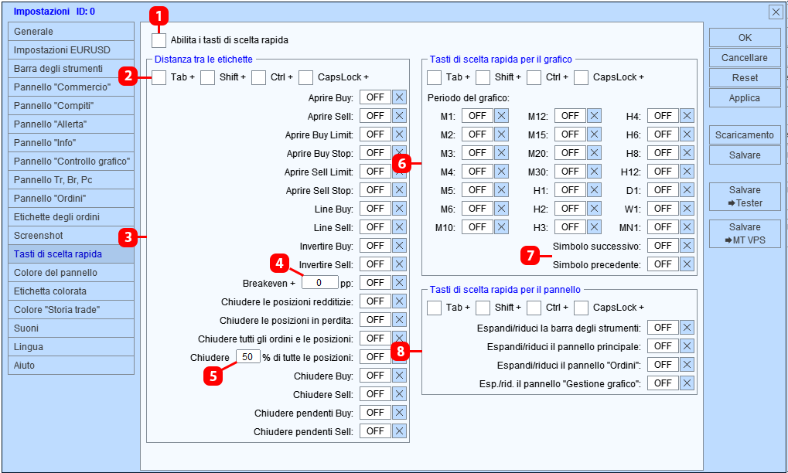Clear the MN1 period hotkey

(x=687, y=227)
